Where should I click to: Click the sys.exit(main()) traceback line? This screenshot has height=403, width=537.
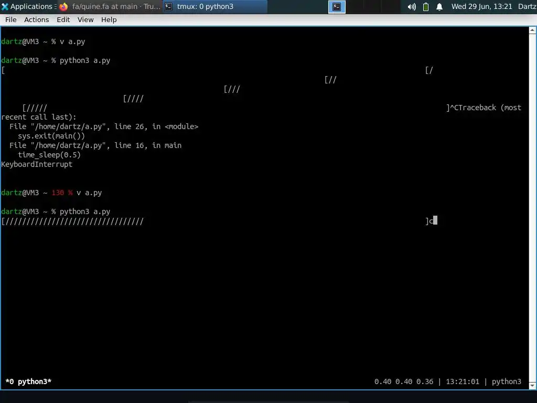(x=51, y=136)
